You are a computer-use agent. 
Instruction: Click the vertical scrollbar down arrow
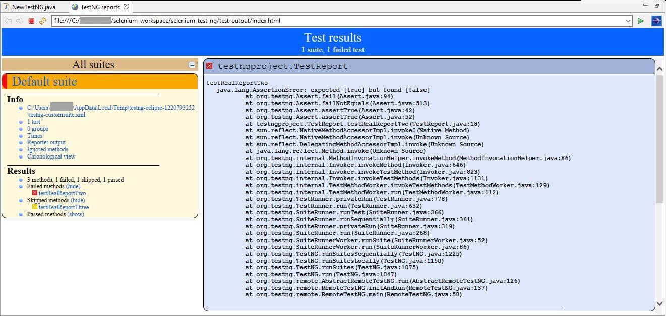(659, 303)
